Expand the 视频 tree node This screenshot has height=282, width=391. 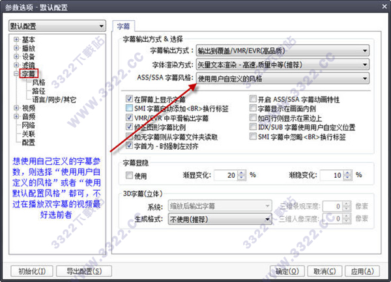tap(16, 108)
